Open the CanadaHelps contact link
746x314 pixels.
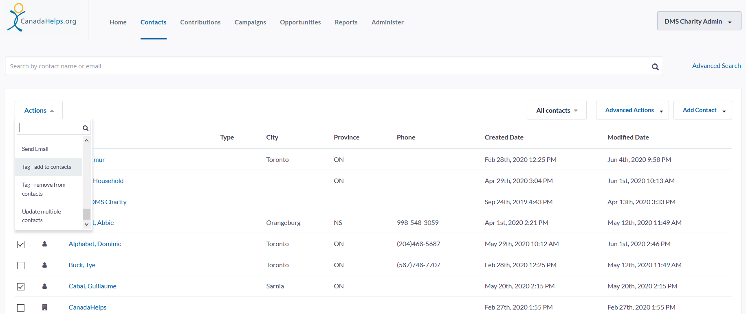[88, 307]
